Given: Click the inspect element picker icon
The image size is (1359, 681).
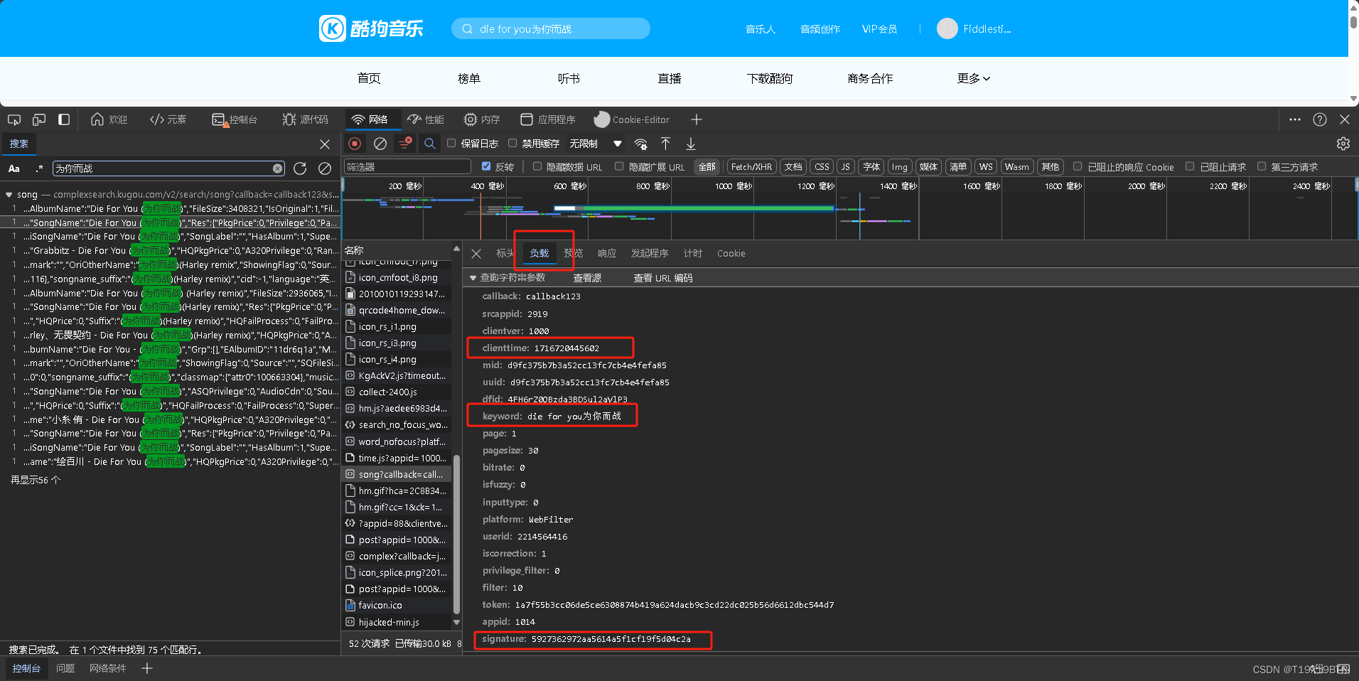Looking at the screenshot, I should [14, 119].
